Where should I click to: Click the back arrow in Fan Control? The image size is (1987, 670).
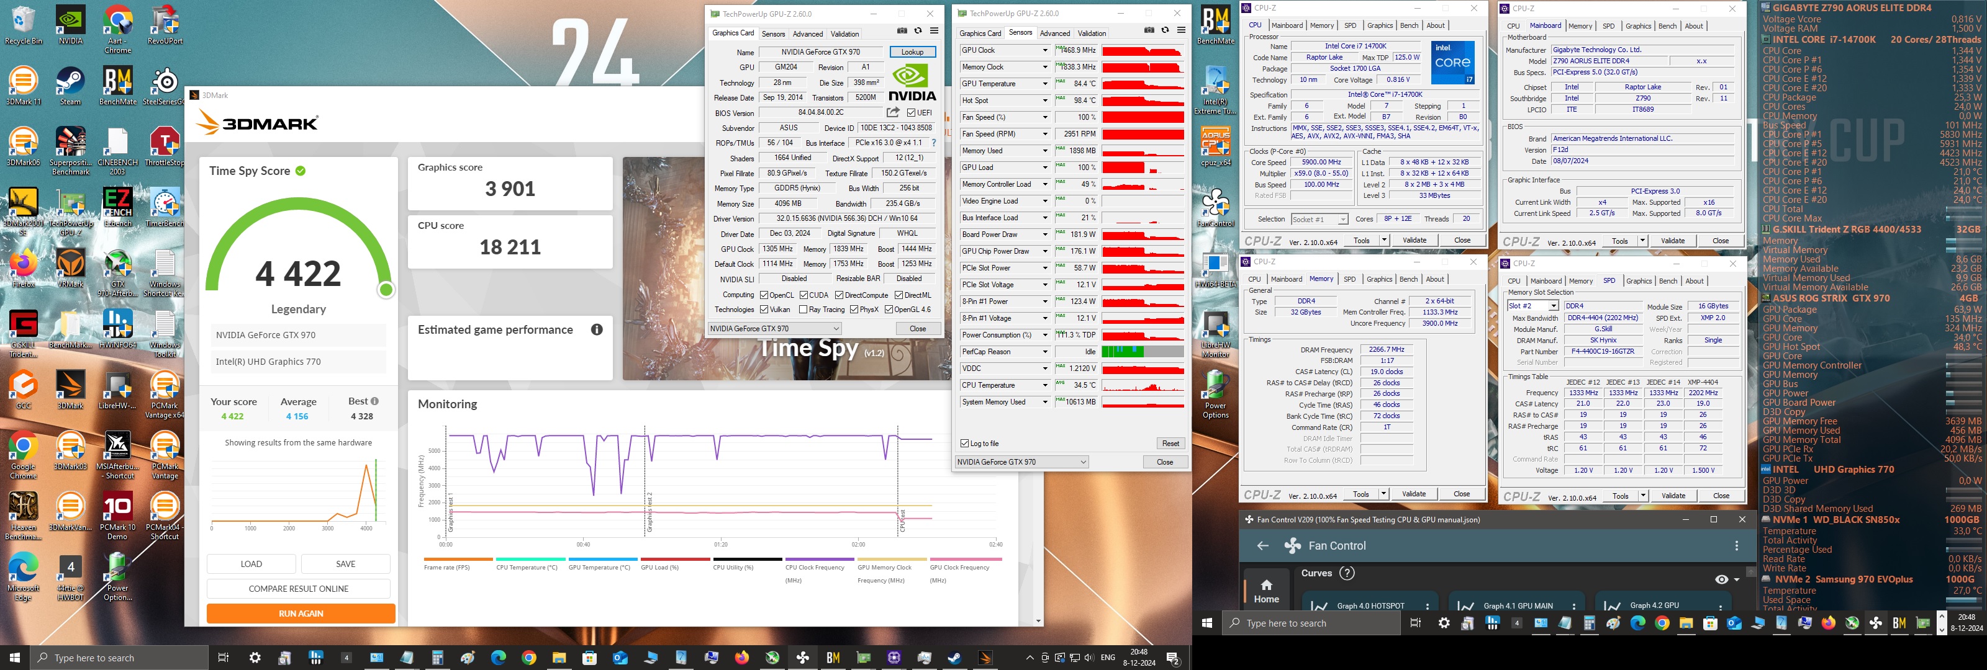(1263, 546)
